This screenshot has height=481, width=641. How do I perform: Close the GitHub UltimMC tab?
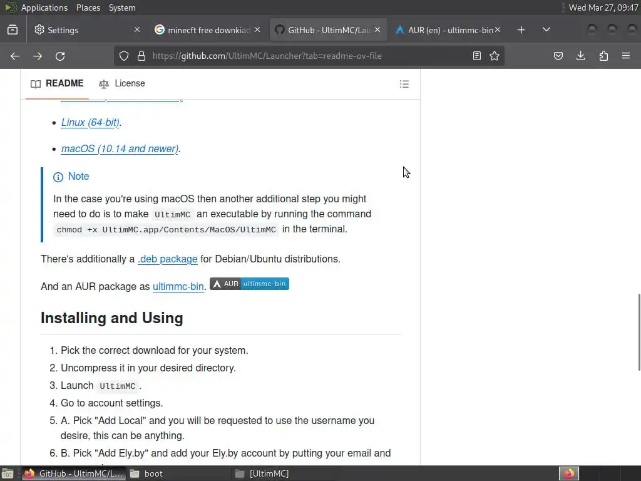coord(377,30)
